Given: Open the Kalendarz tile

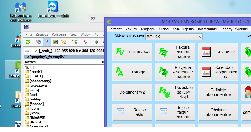Looking at the screenshot, I should [218, 52].
